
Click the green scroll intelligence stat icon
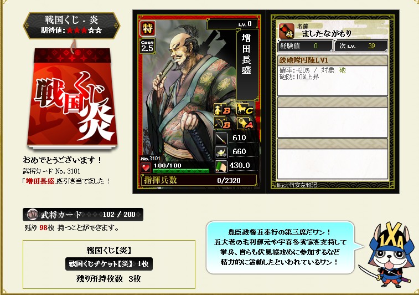221,166
